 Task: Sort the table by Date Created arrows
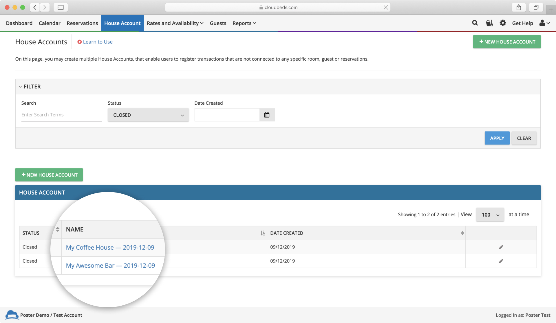pyautogui.click(x=462, y=233)
